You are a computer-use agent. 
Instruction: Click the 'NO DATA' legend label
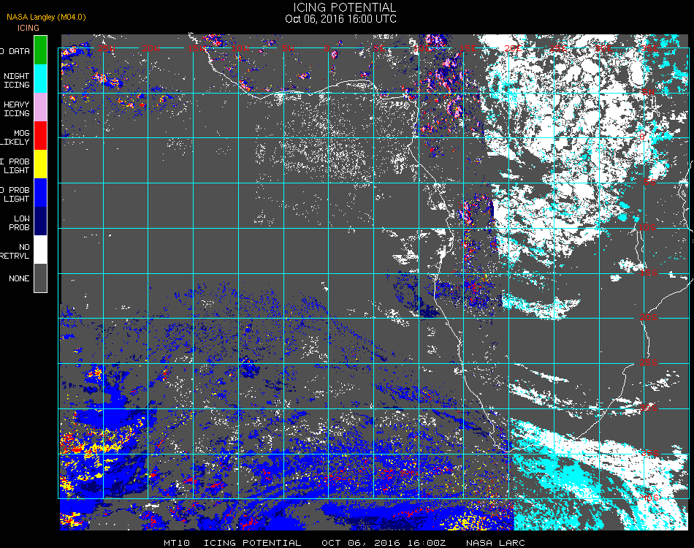pyautogui.click(x=15, y=51)
